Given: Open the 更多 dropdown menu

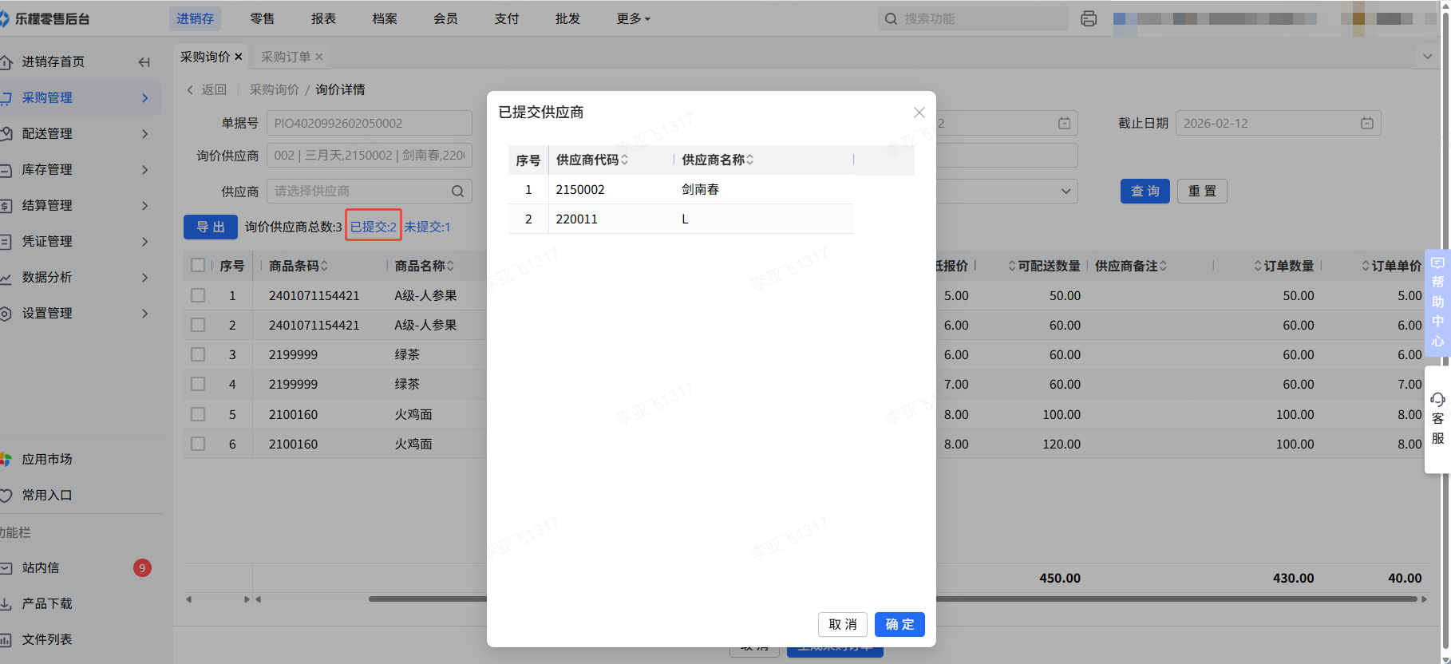Looking at the screenshot, I should click(633, 18).
